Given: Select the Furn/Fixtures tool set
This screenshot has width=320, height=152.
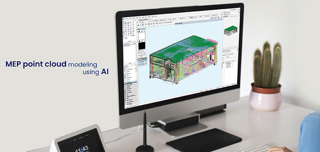Looking at the screenshot, I should [x=130, y=92].
